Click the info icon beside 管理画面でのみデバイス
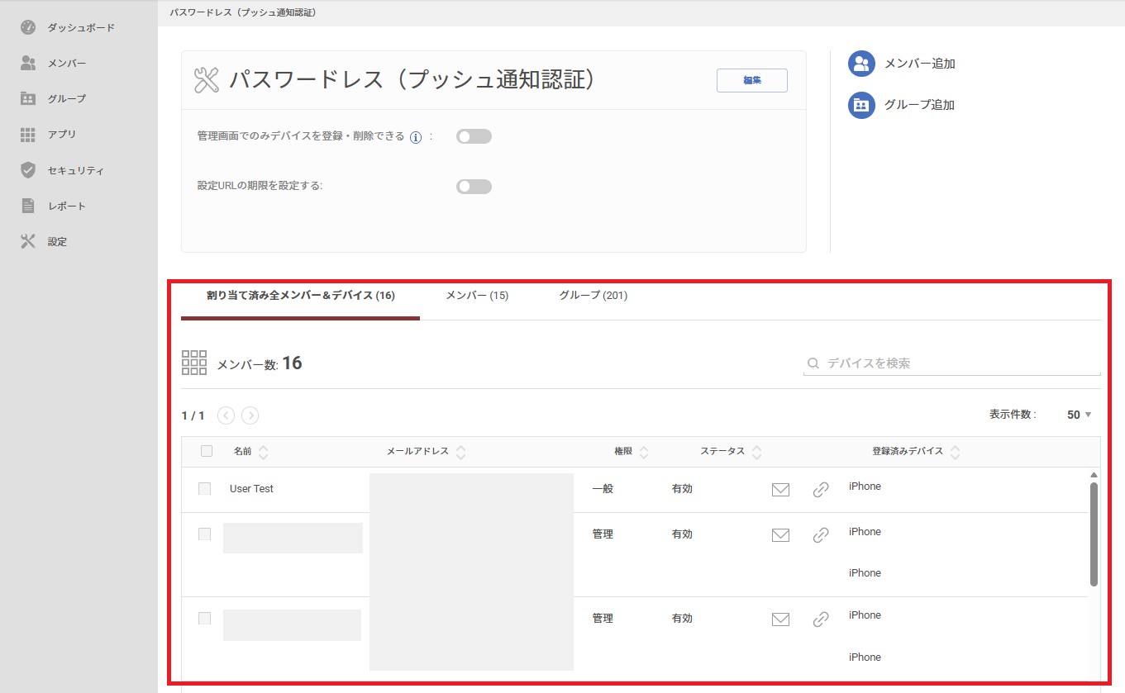 (416, 137)
